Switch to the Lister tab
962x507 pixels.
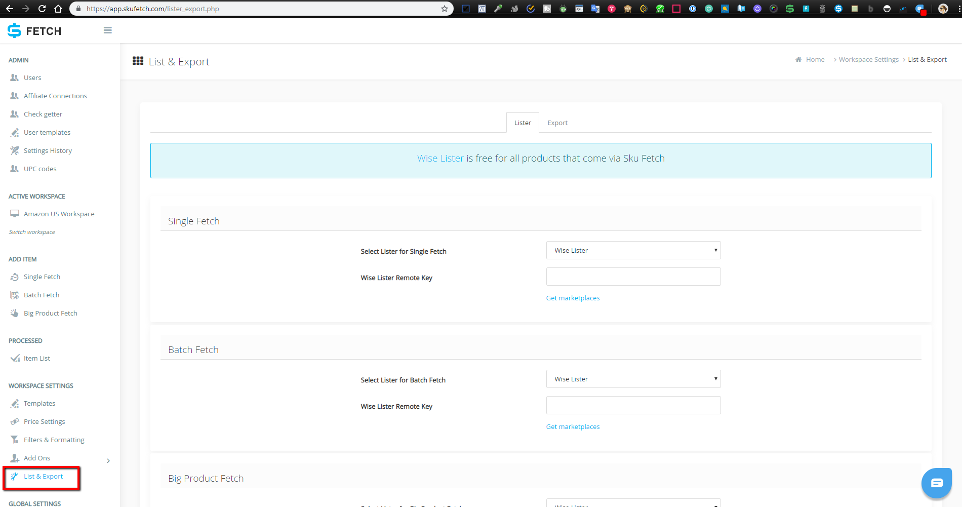(523, 123)
